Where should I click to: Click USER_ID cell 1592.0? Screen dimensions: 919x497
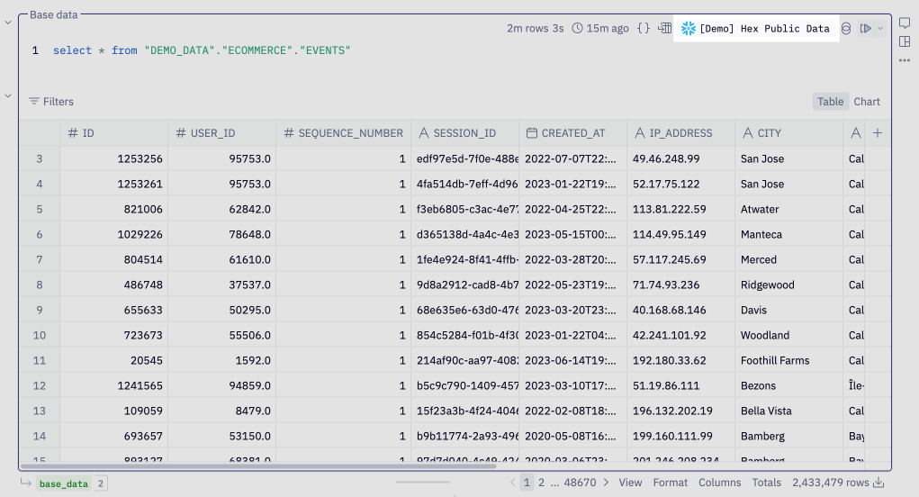coord(221,360)
